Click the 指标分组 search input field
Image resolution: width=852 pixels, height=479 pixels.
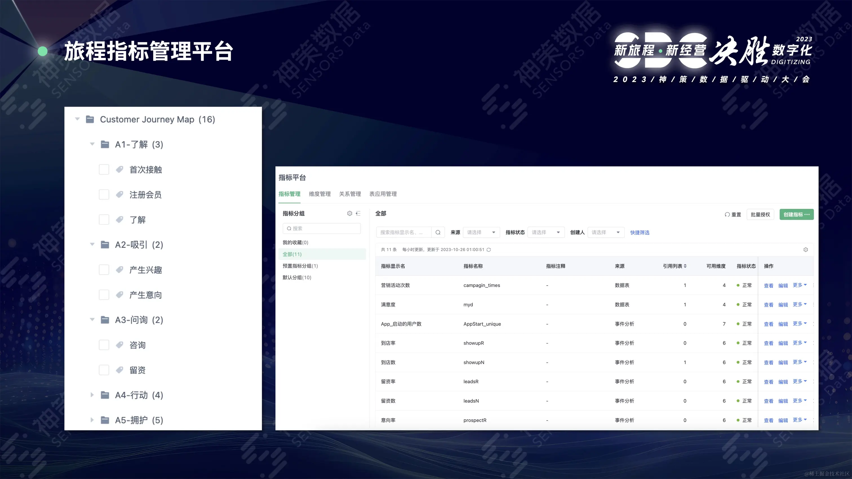[324, 228]
